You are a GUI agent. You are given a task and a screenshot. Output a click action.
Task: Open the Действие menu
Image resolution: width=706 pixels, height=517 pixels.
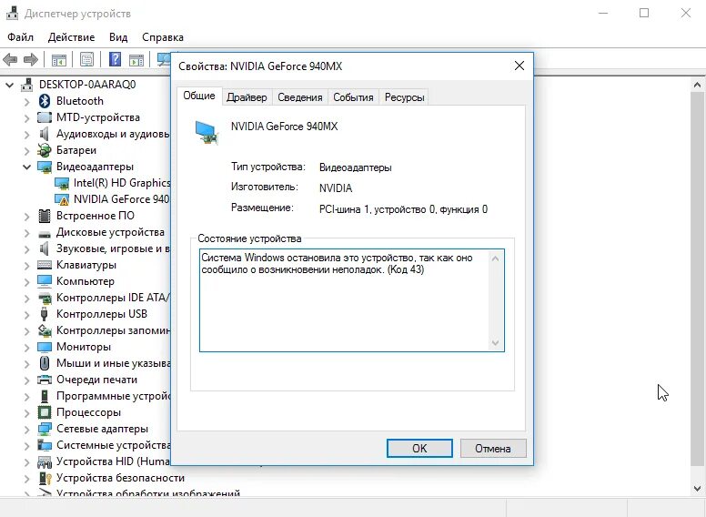(x=71, y=37)
